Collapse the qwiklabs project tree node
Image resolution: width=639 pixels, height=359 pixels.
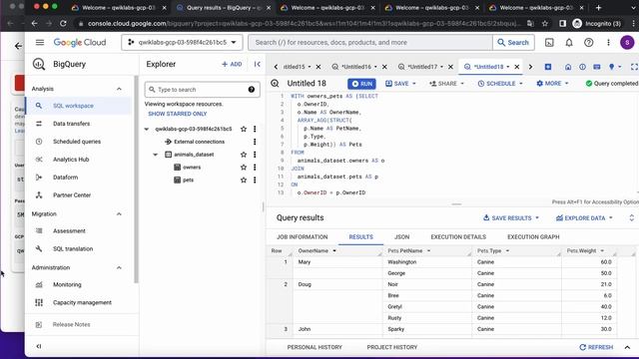(147, 129)
